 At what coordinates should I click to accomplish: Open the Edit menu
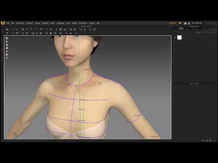13,23
